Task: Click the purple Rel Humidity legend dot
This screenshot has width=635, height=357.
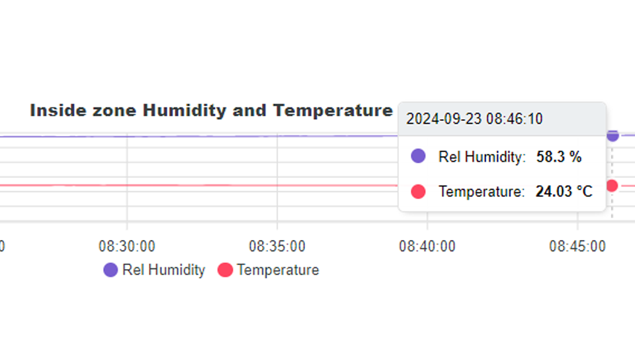Action: click(x=110, y=270)
